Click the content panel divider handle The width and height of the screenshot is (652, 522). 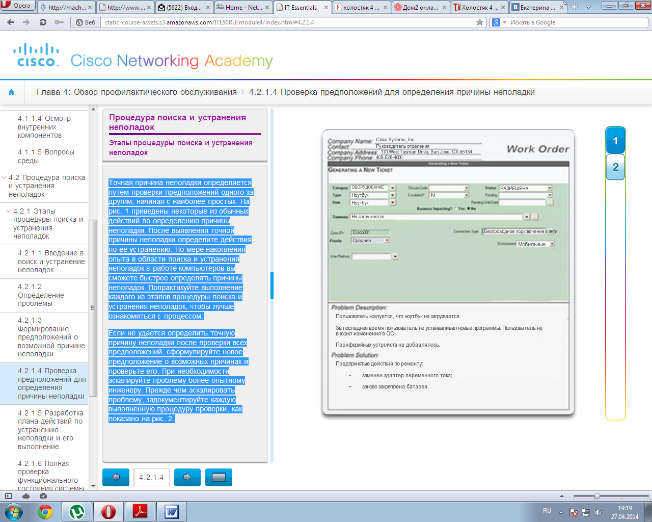pyautogui.click(x=272, y=285)
